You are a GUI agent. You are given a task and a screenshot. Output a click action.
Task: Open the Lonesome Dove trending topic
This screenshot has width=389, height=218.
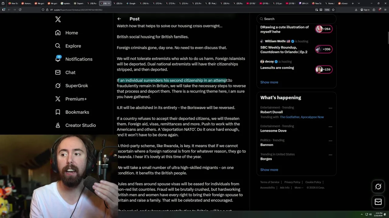click(273, 131)
